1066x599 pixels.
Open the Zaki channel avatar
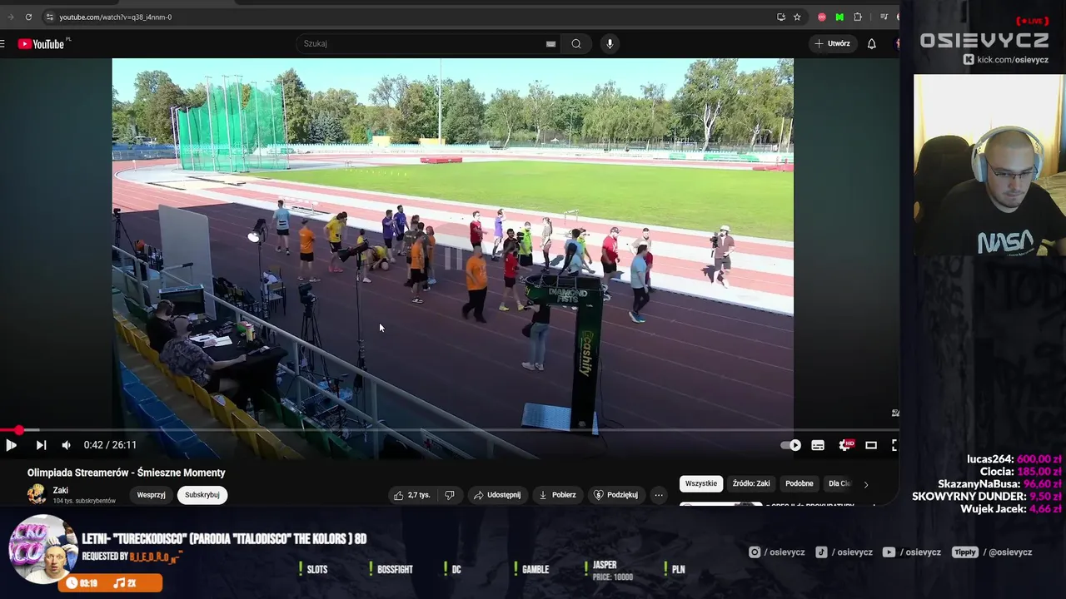[x=37, y=494]
